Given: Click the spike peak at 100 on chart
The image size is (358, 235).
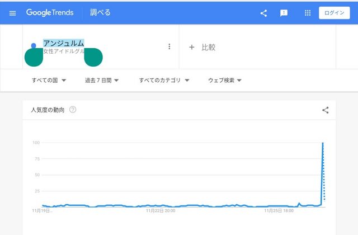Looking at the screenshot, I should (323, 143).
